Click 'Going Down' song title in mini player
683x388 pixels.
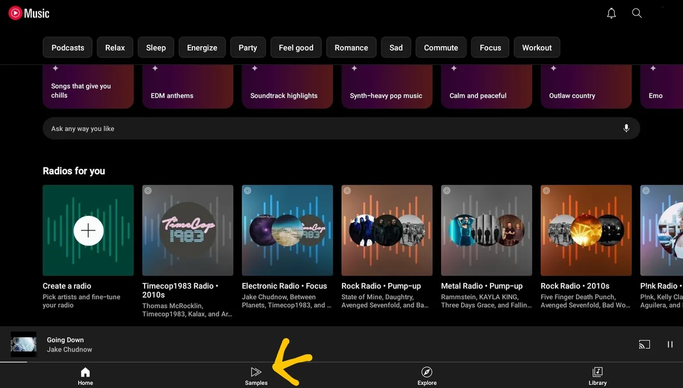tap(65, 340)
